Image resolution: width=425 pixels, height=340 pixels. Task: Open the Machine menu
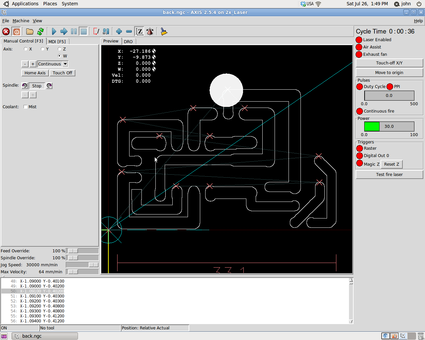point(21,21)
